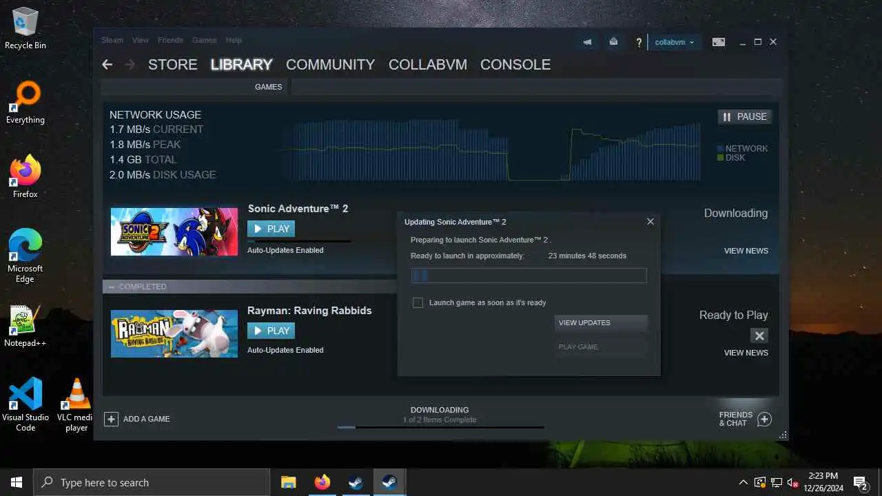Click the Sonic Adventure 2 thumbnail
Viewport: 882px width, 496px height.
[x=174, y=231]
